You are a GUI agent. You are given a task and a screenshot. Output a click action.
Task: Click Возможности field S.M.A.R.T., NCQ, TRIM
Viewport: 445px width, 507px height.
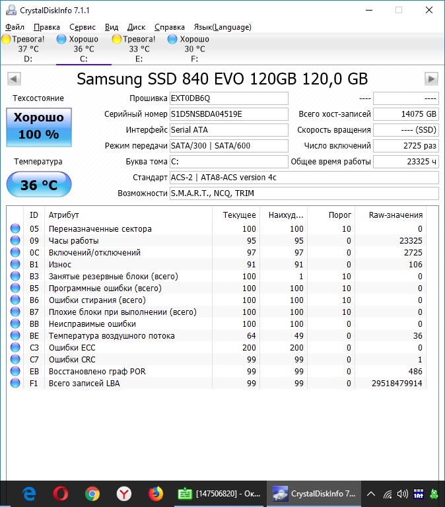[x=304, y=193]
